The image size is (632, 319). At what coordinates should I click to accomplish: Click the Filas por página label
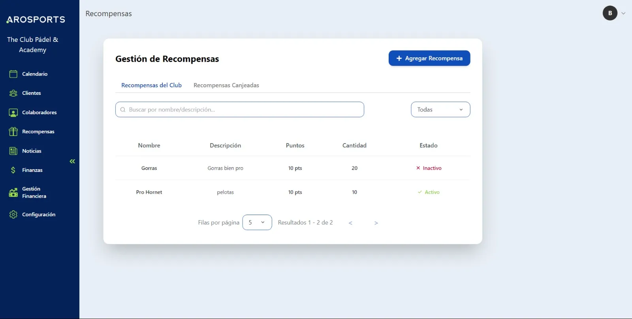click(x=218, y=223)
